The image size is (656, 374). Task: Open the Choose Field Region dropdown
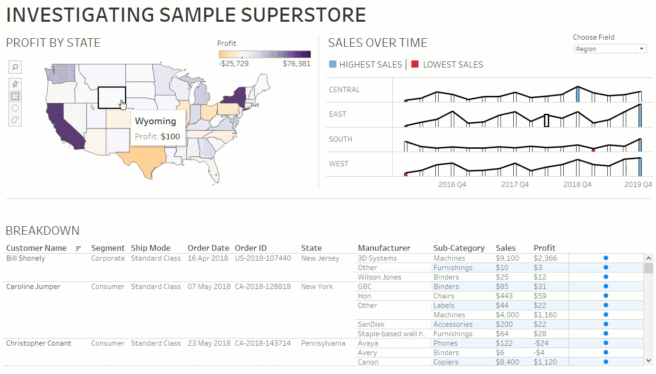(x=610, y=49)
